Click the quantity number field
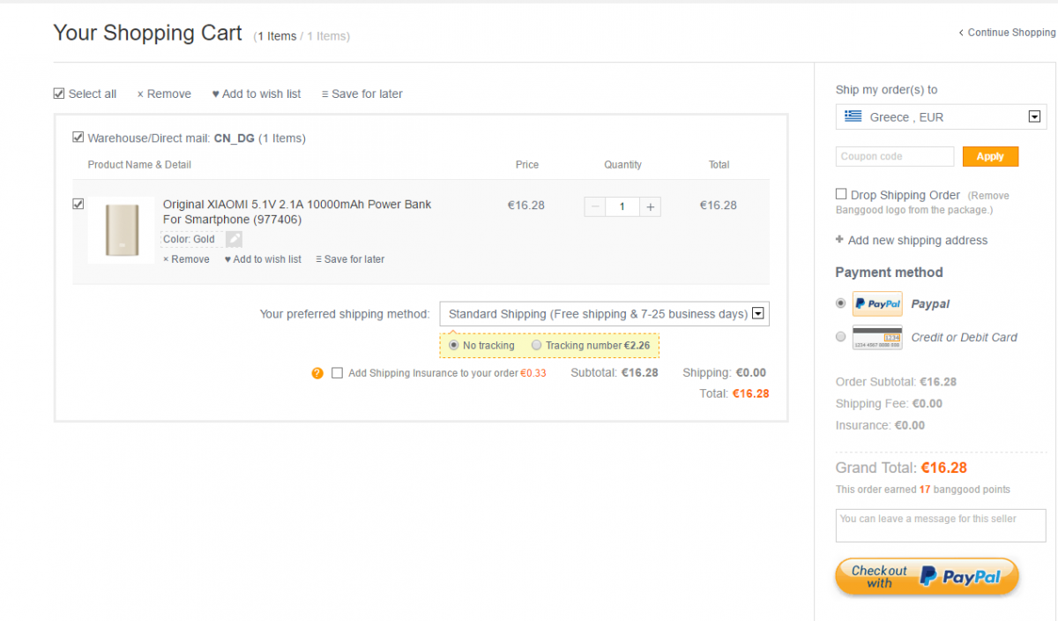This screenshot has width=1058, height=621. pyautogui.click(x=622, y=206)
